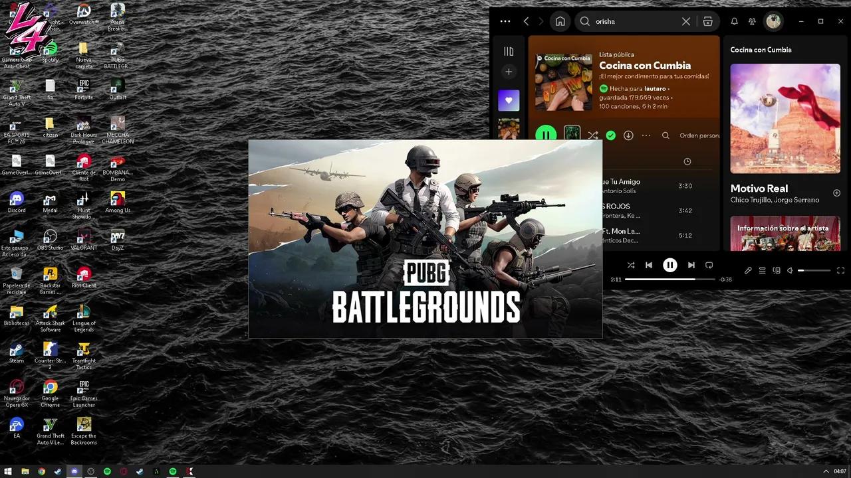Select the Outlast desktop icon
This screenshot has width=851, height=478.
[x=118, y=90]
